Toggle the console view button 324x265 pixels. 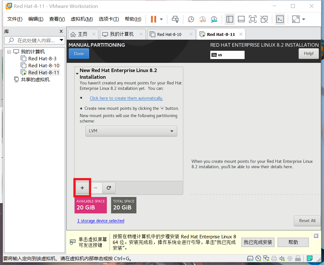click(x=280, y=19)
